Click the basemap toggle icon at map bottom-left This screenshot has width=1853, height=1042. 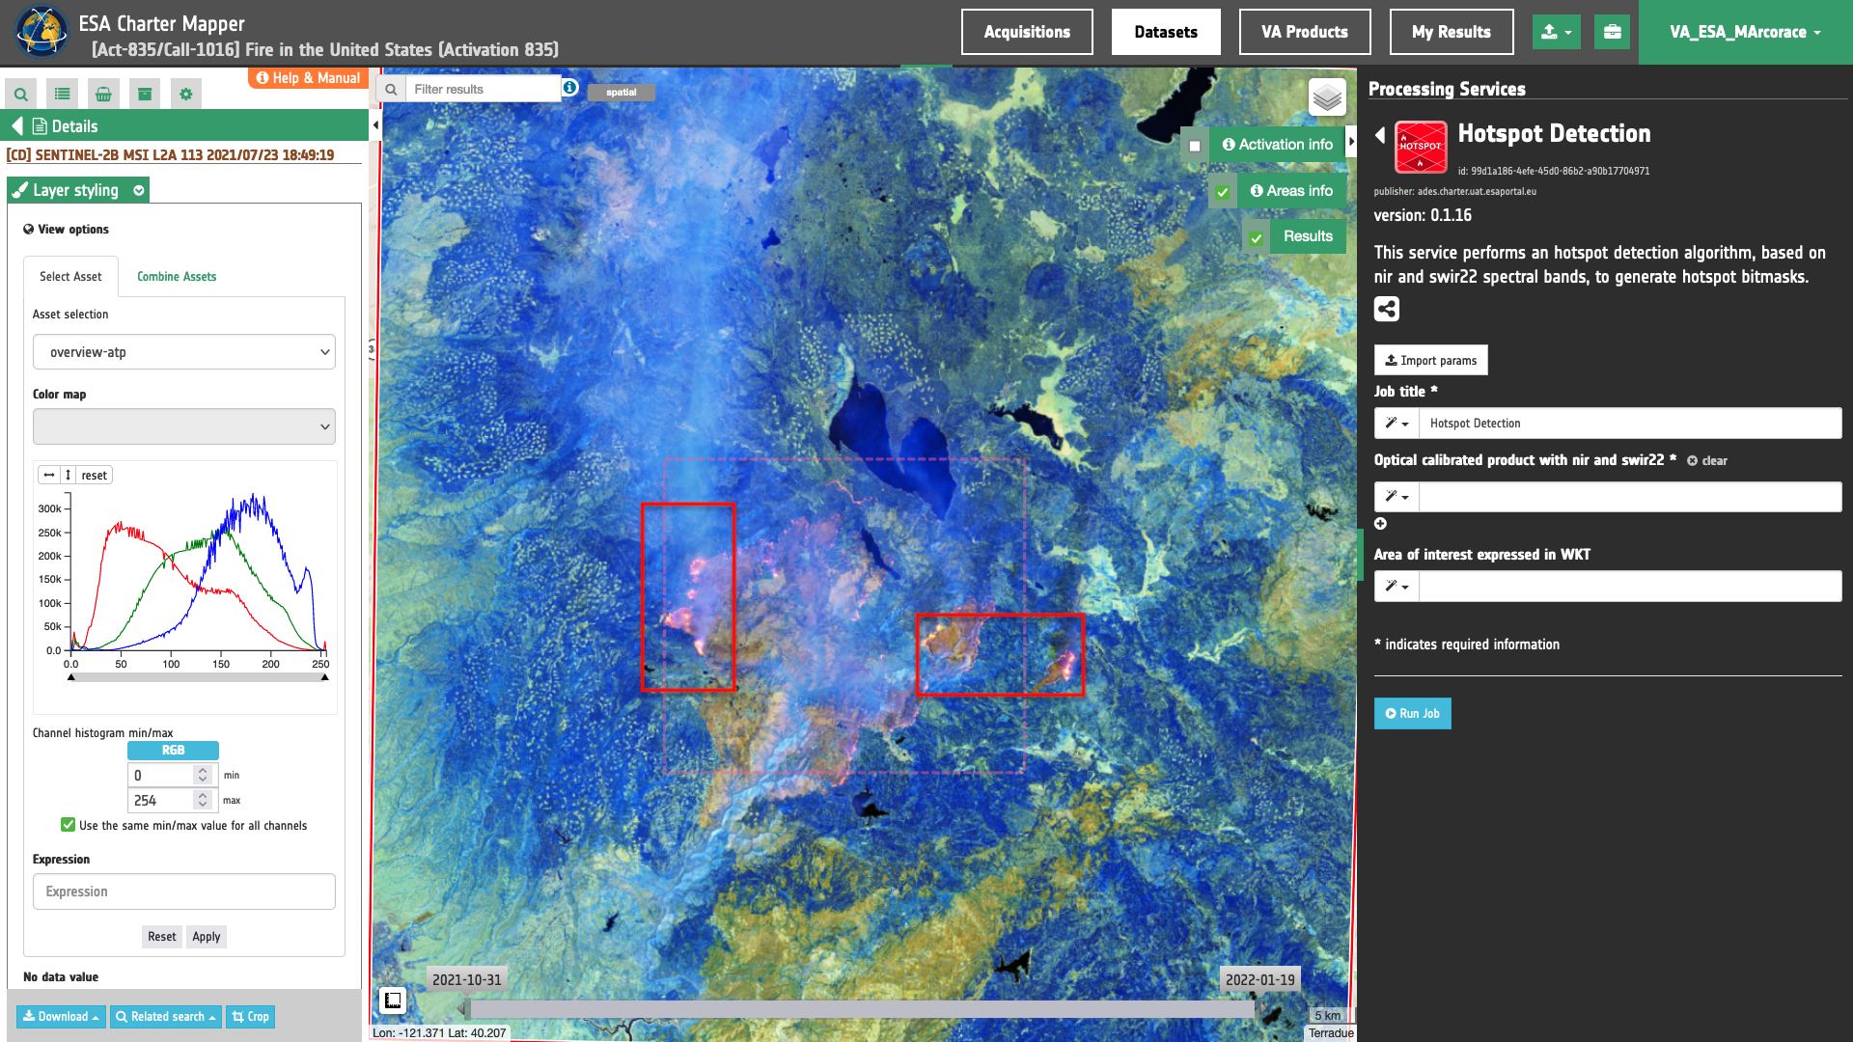click(393, 1001)
